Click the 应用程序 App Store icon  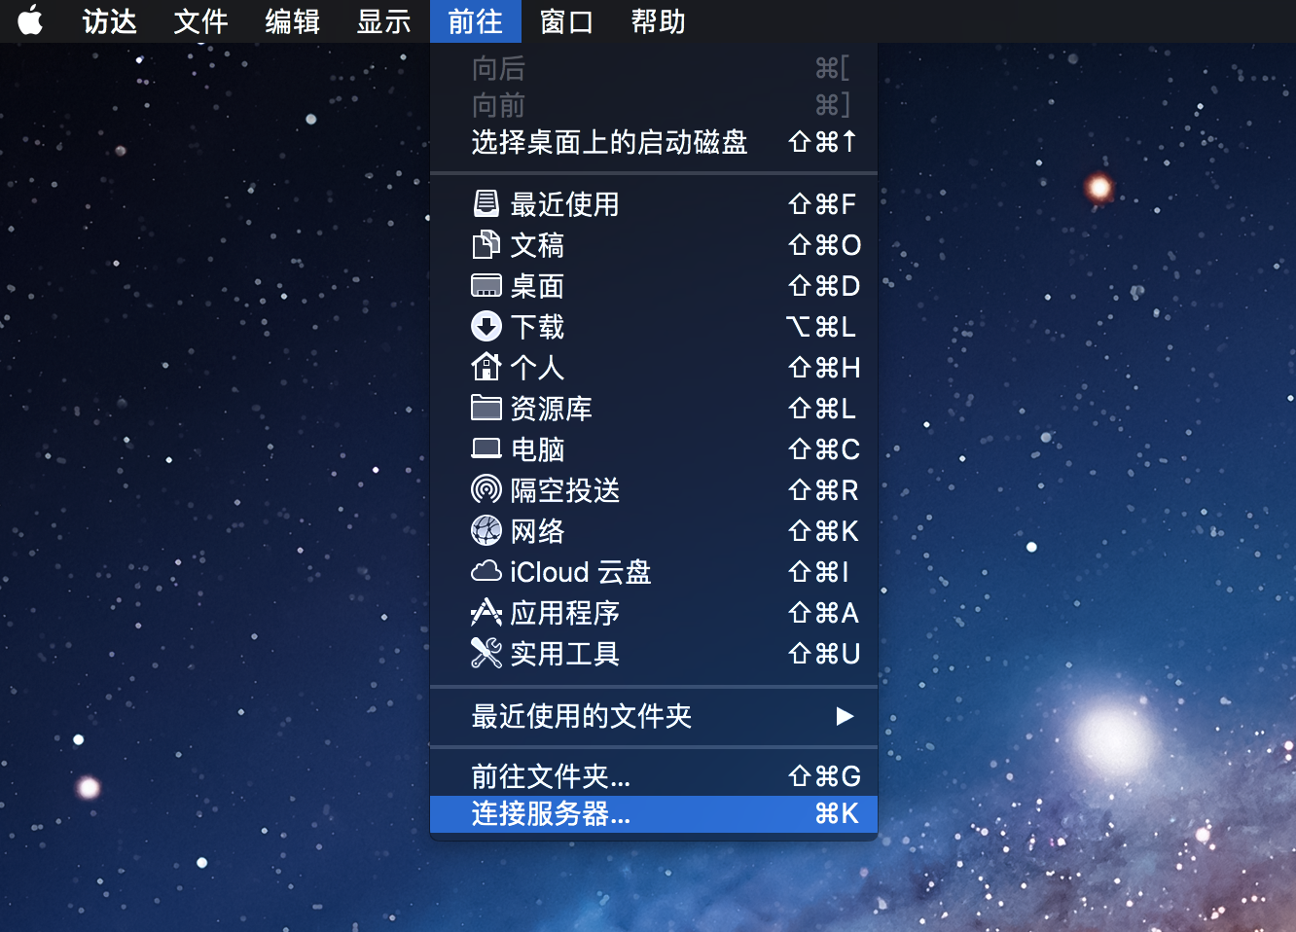click(486, 612)
